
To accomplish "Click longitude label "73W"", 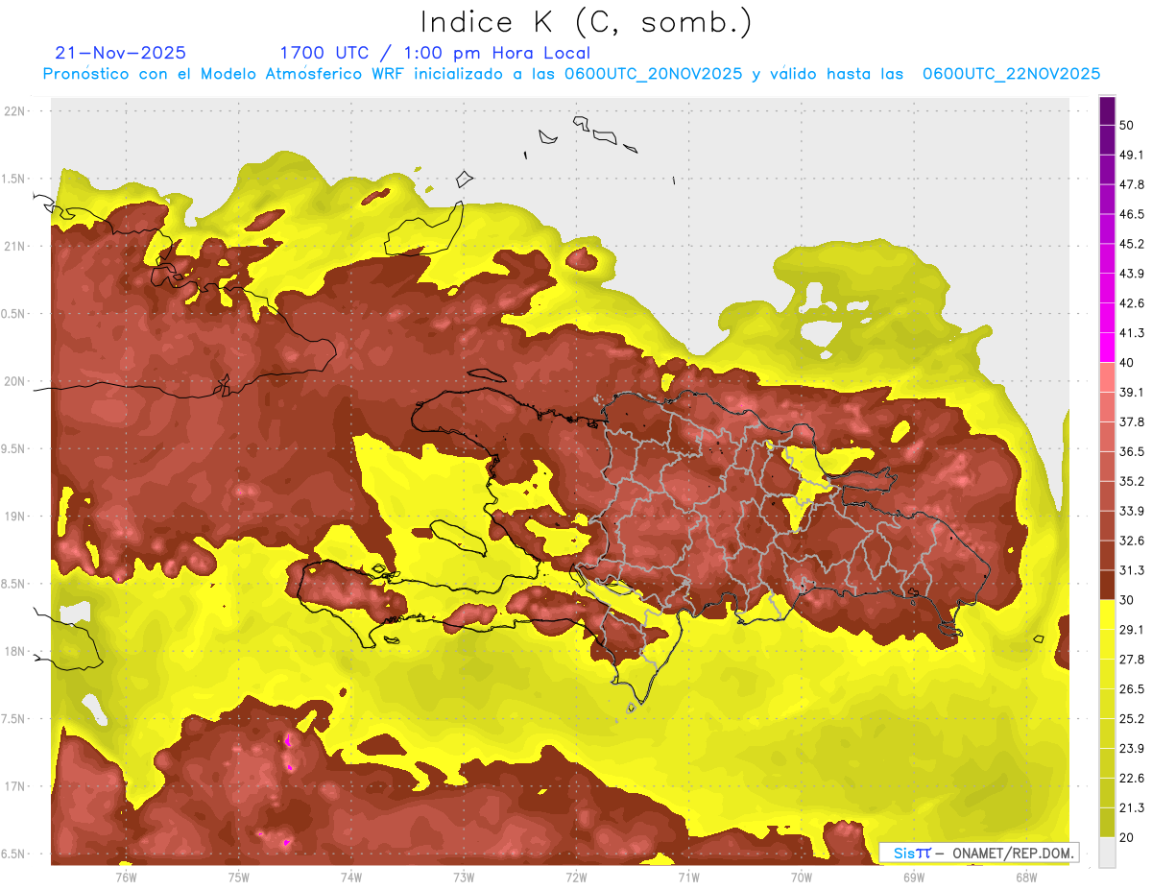I will tap(464, 878).
